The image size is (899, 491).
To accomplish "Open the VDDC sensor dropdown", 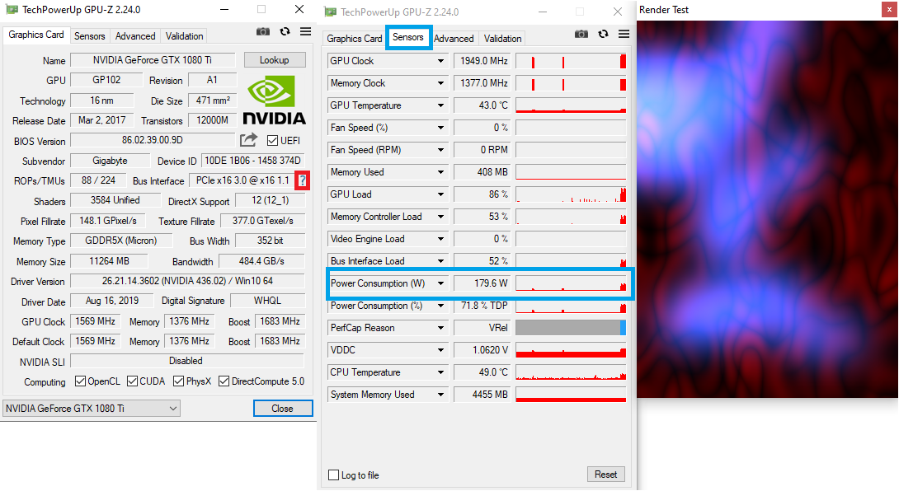I will [440, 350].
